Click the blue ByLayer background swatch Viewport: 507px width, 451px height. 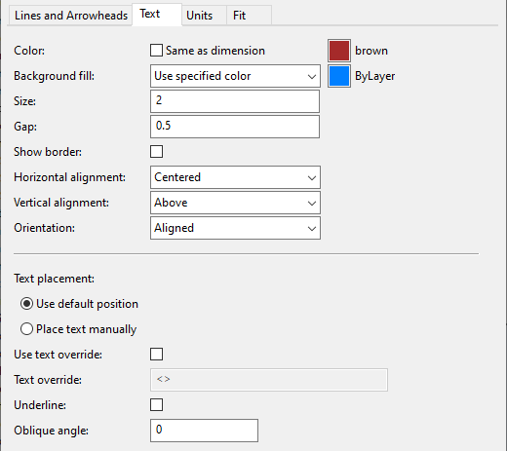(339, 76)
